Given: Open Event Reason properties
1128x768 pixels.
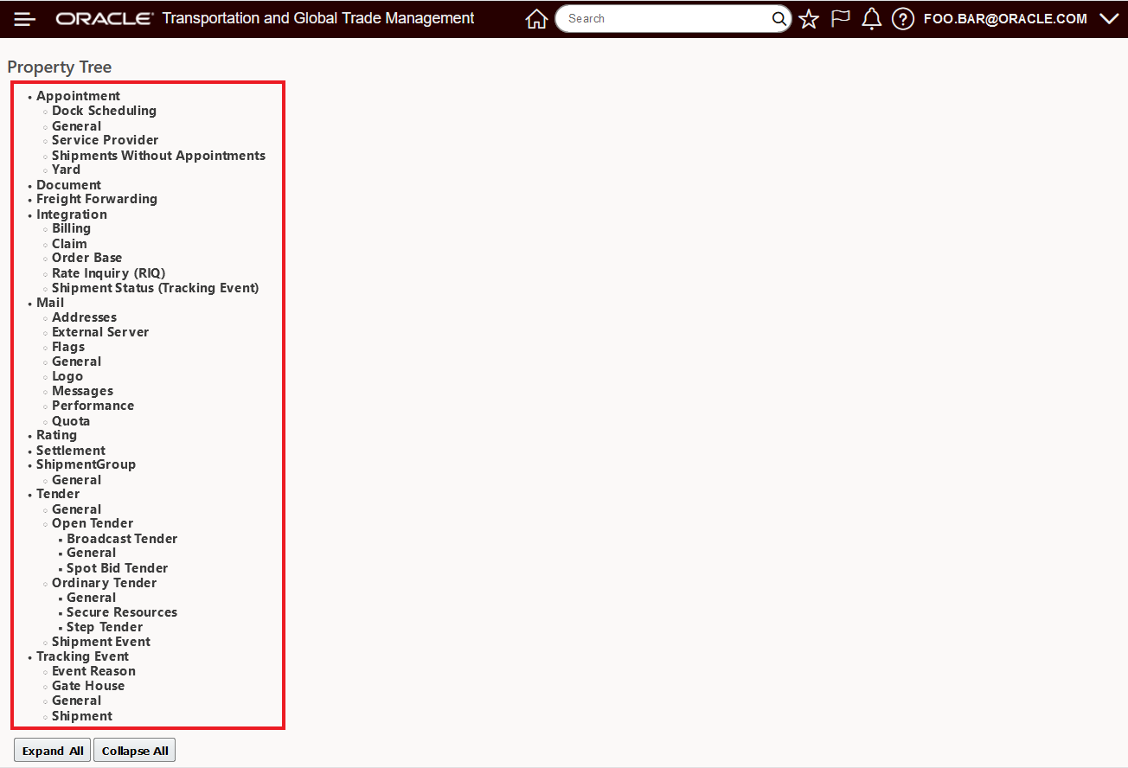Looking at the screenshot, I should coord(93,671).
